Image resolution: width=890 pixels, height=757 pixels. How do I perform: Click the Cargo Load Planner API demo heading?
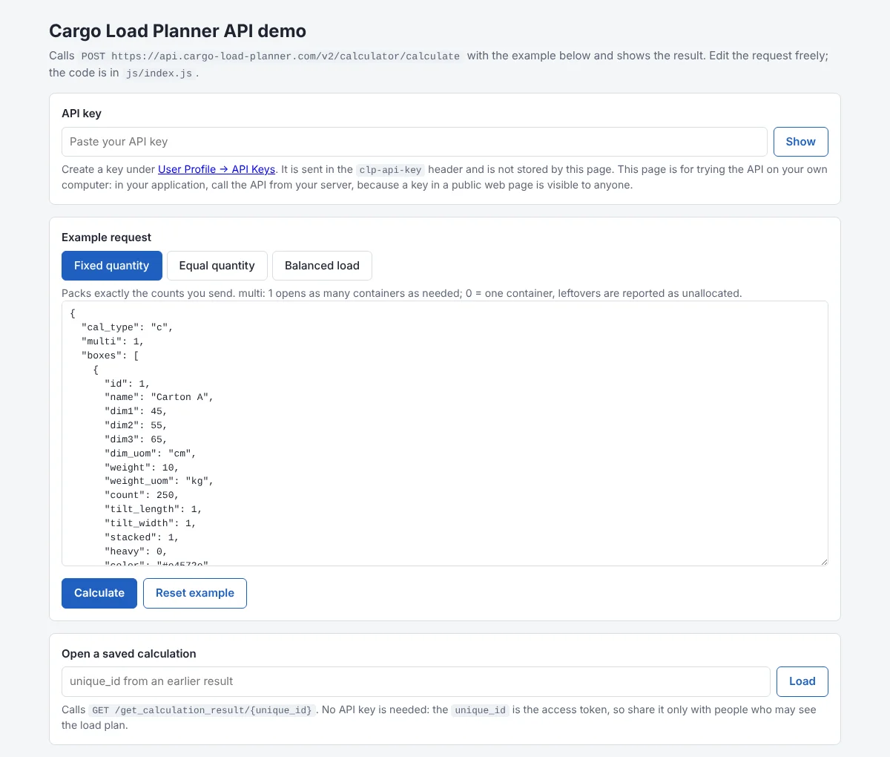(x=177, y=31)
